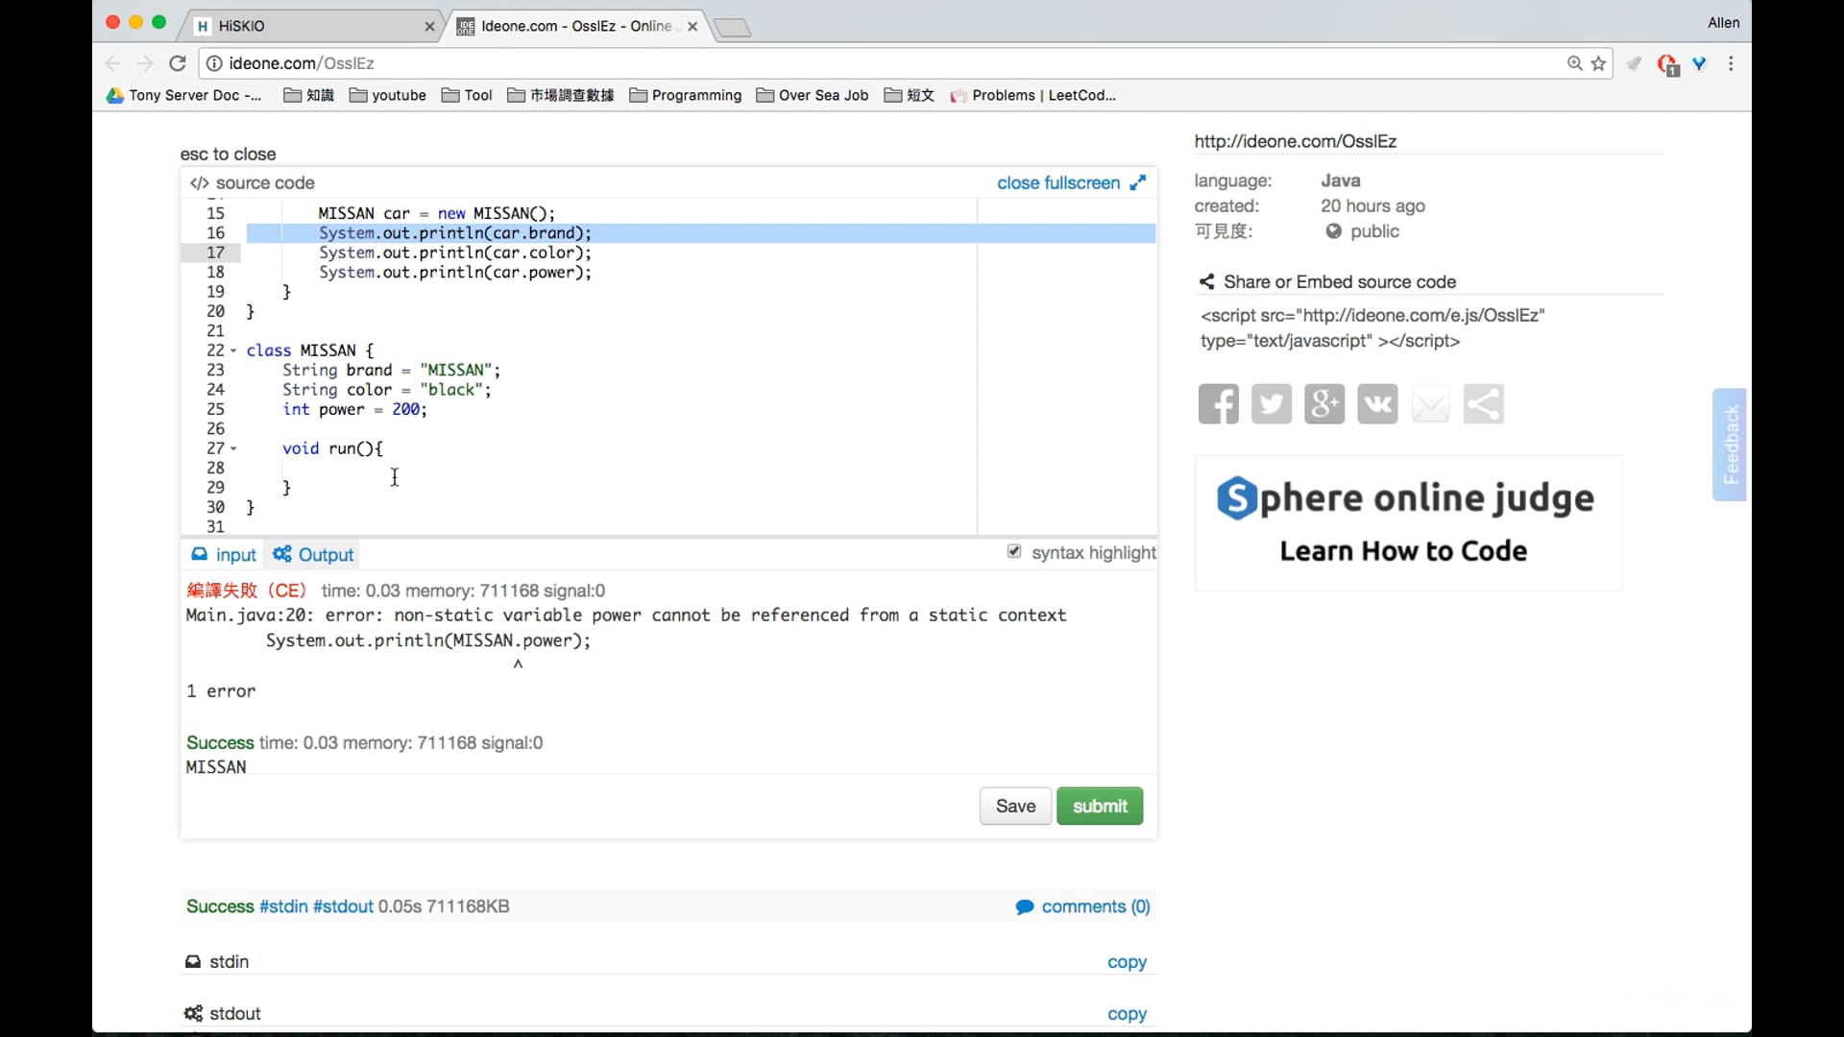
Task: Open the Programming bookmarks folder
Action: (686, 95)
